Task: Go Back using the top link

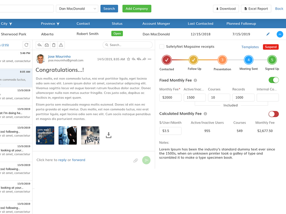Action: tap(279, 9)
